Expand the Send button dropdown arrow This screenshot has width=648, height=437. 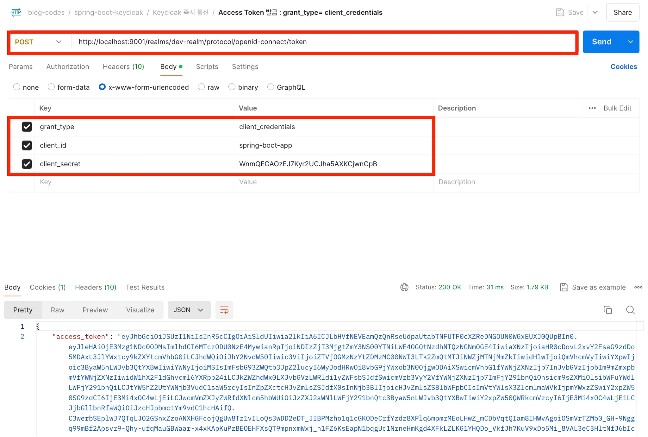(630, 42)
